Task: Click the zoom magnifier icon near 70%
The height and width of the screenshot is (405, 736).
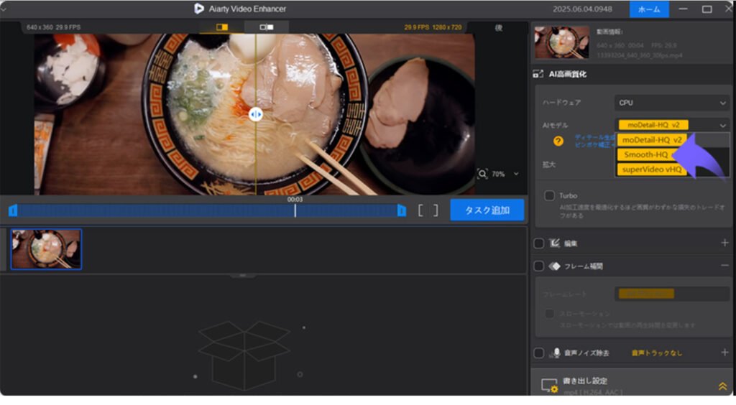Action: click(x=482, y=174)
